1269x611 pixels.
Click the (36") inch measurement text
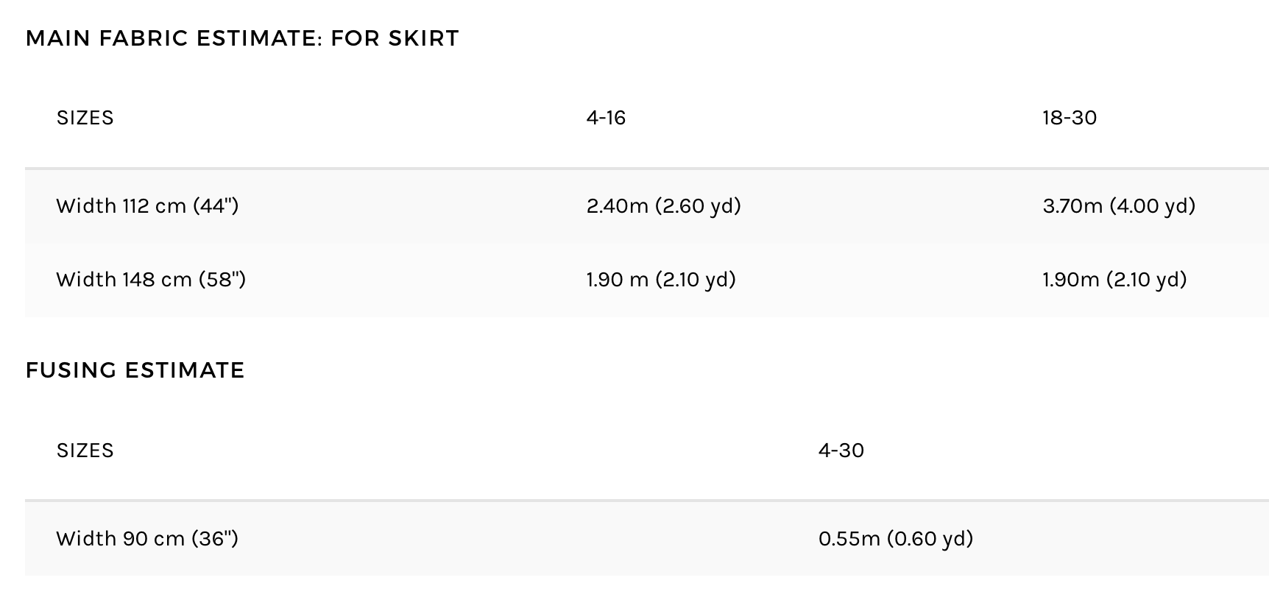pyautogui.click(x=215, y=538)
